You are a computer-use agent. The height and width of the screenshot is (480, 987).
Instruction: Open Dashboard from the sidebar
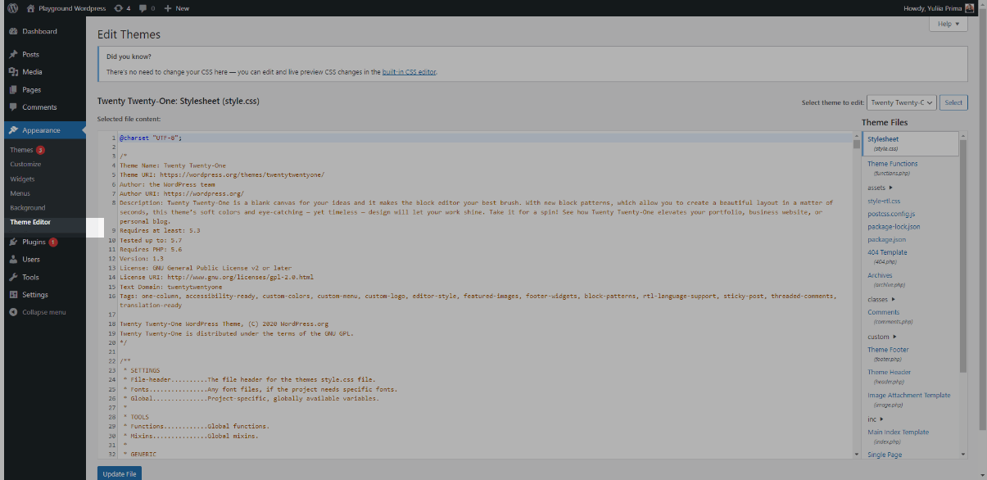coord(39,31)
